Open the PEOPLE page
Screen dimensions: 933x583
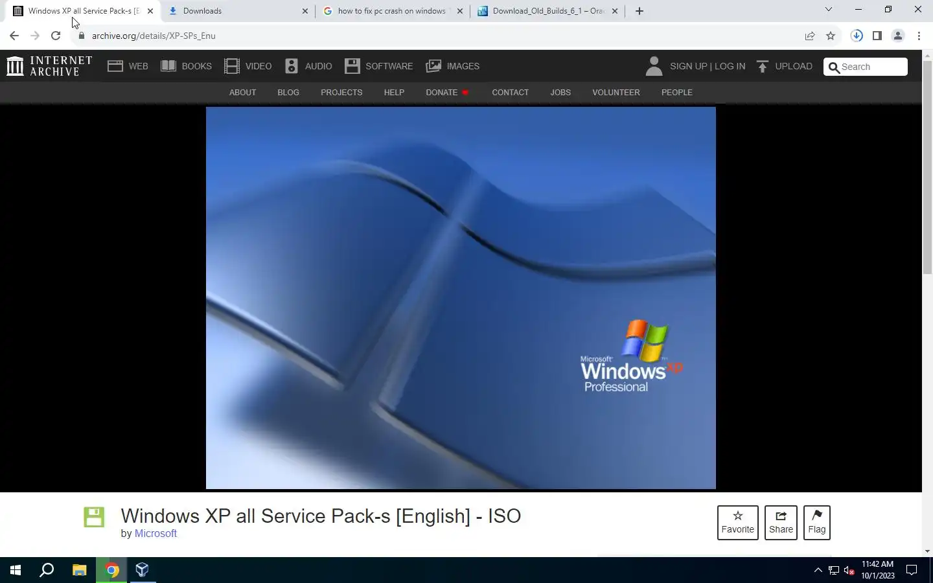(x=676, y=93)
